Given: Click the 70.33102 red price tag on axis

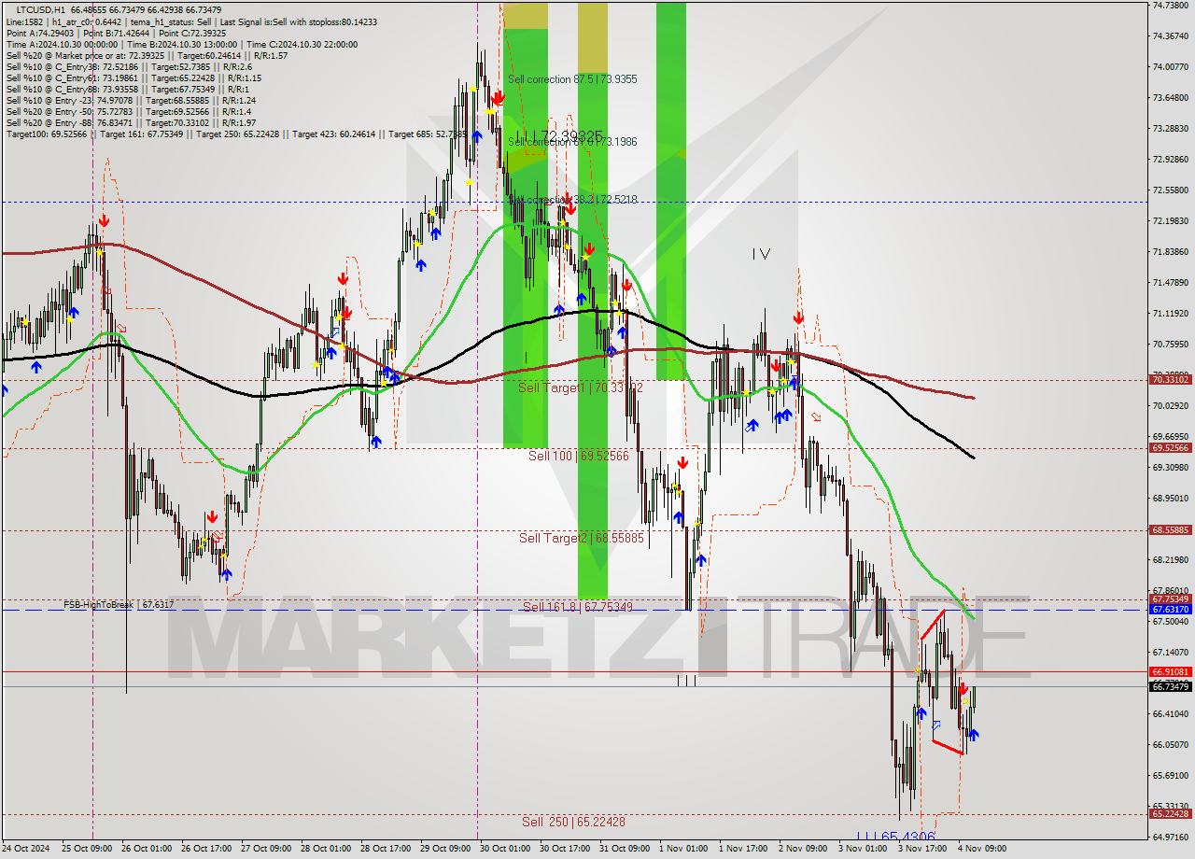Looking at the screenshot, I should point(1170,380).
